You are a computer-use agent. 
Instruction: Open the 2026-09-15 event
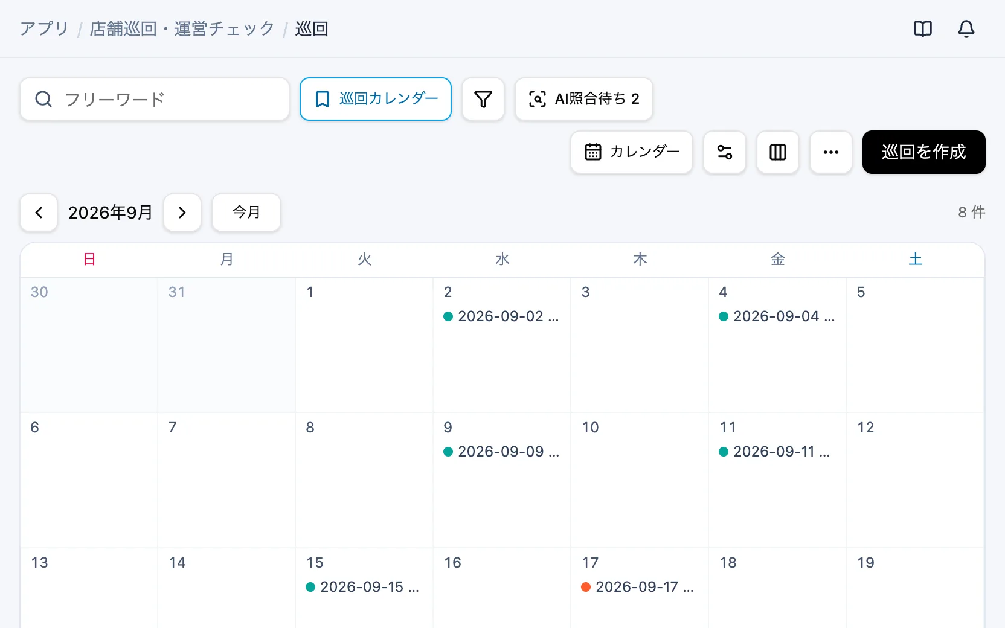(364, 587)
